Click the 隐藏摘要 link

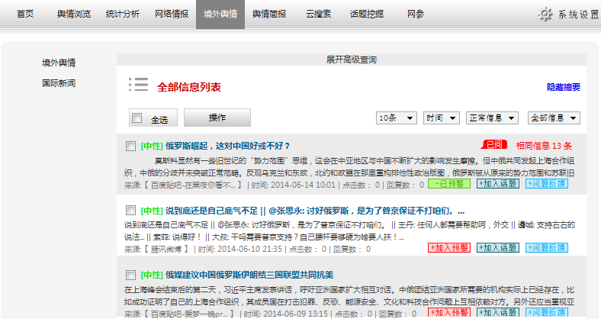click(x=563, y=87)
